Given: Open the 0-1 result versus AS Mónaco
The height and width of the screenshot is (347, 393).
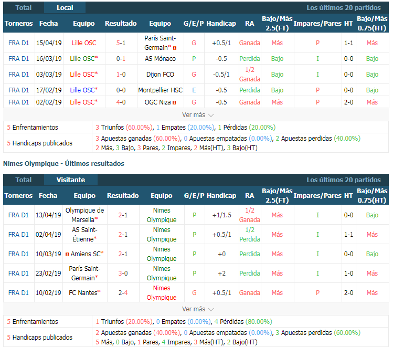Looking at the screenshot, I should [x=121, y=59].
